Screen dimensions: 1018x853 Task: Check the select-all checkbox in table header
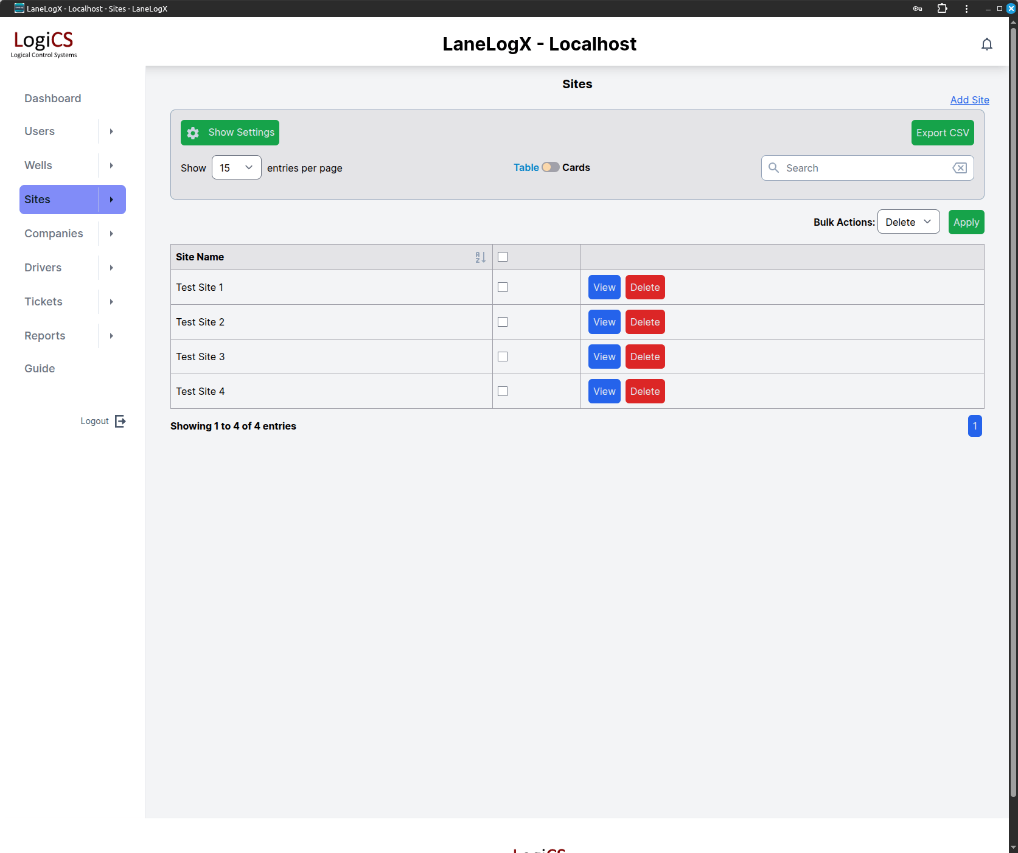coord(503,257)
